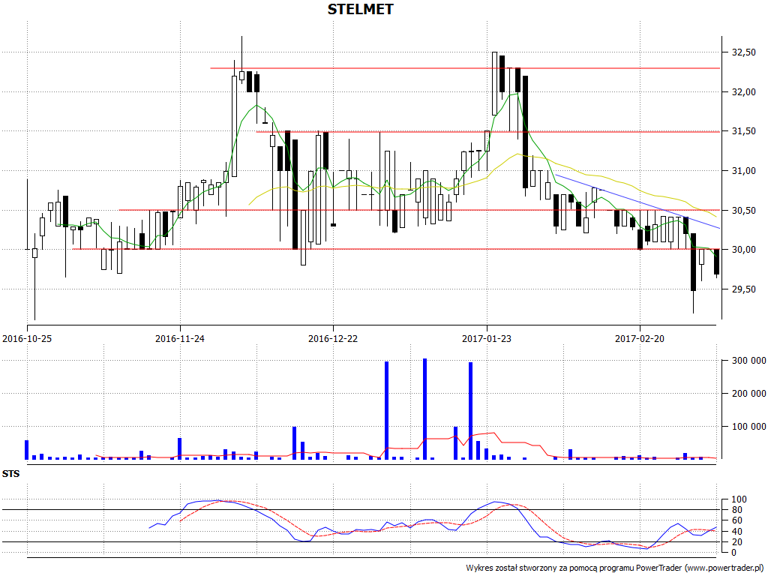Click the PowerTrader credit text in footer

tap(616, 568)
